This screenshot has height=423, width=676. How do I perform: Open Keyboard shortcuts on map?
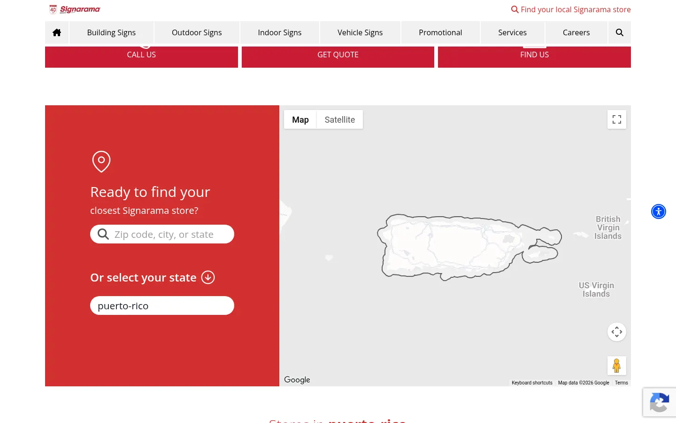(x=532, y=383)
